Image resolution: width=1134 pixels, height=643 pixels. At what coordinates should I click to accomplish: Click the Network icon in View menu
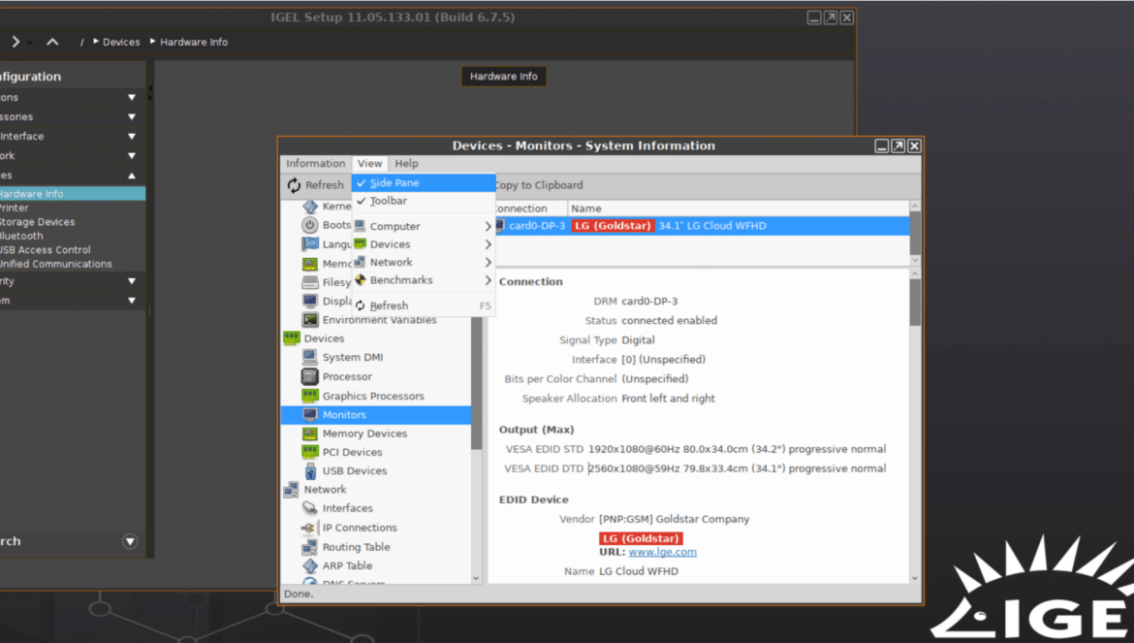click(x=361, y=262)
